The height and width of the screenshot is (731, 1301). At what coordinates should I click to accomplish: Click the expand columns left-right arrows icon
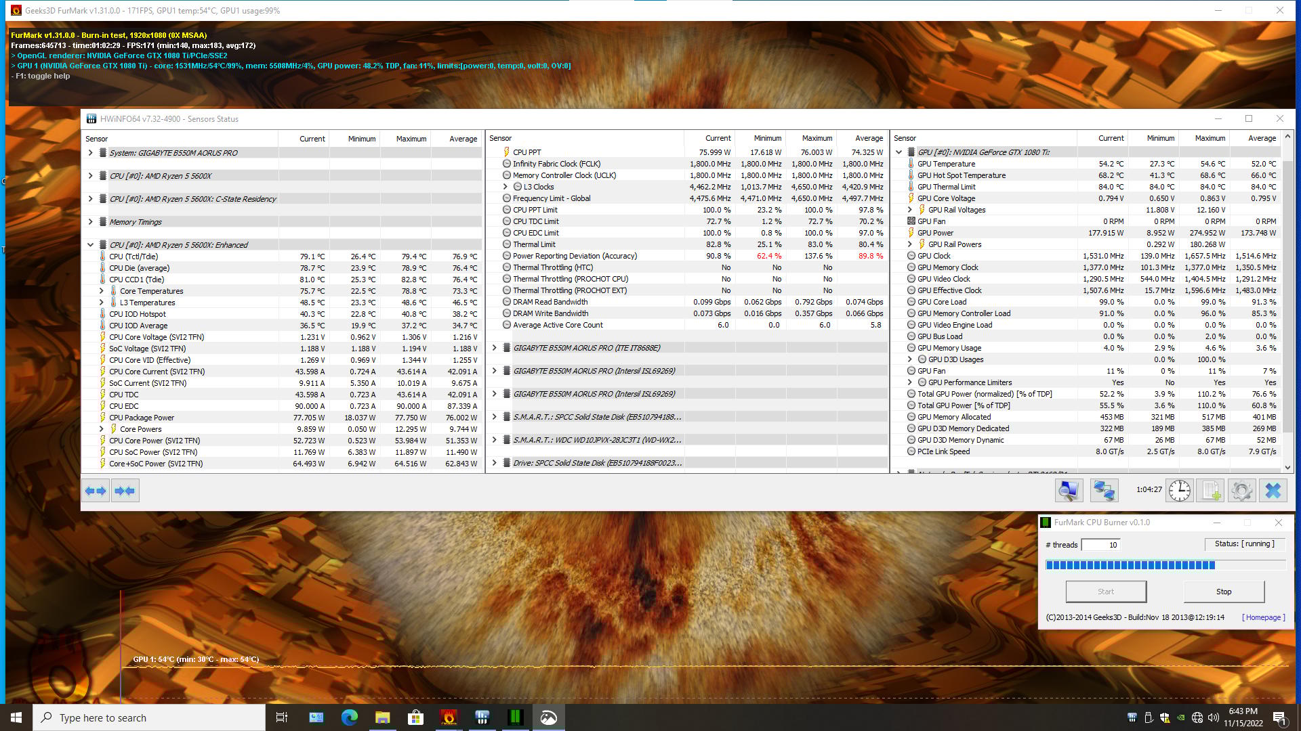96,491
